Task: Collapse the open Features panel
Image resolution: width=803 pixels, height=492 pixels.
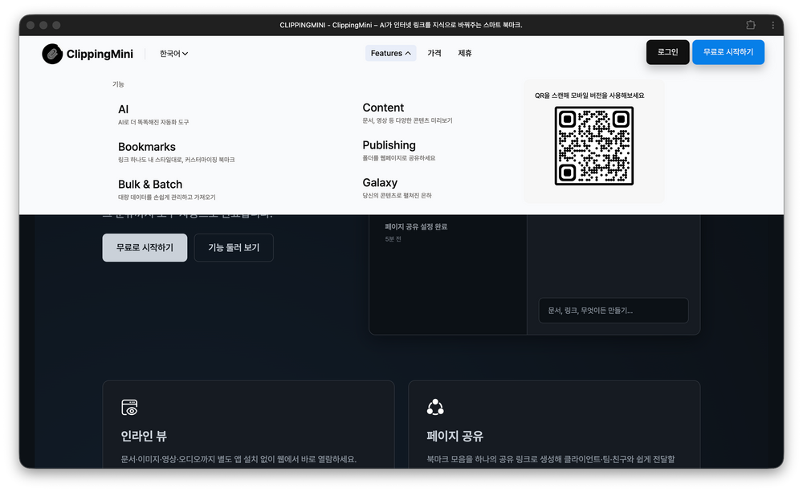Action: [390, 53]
